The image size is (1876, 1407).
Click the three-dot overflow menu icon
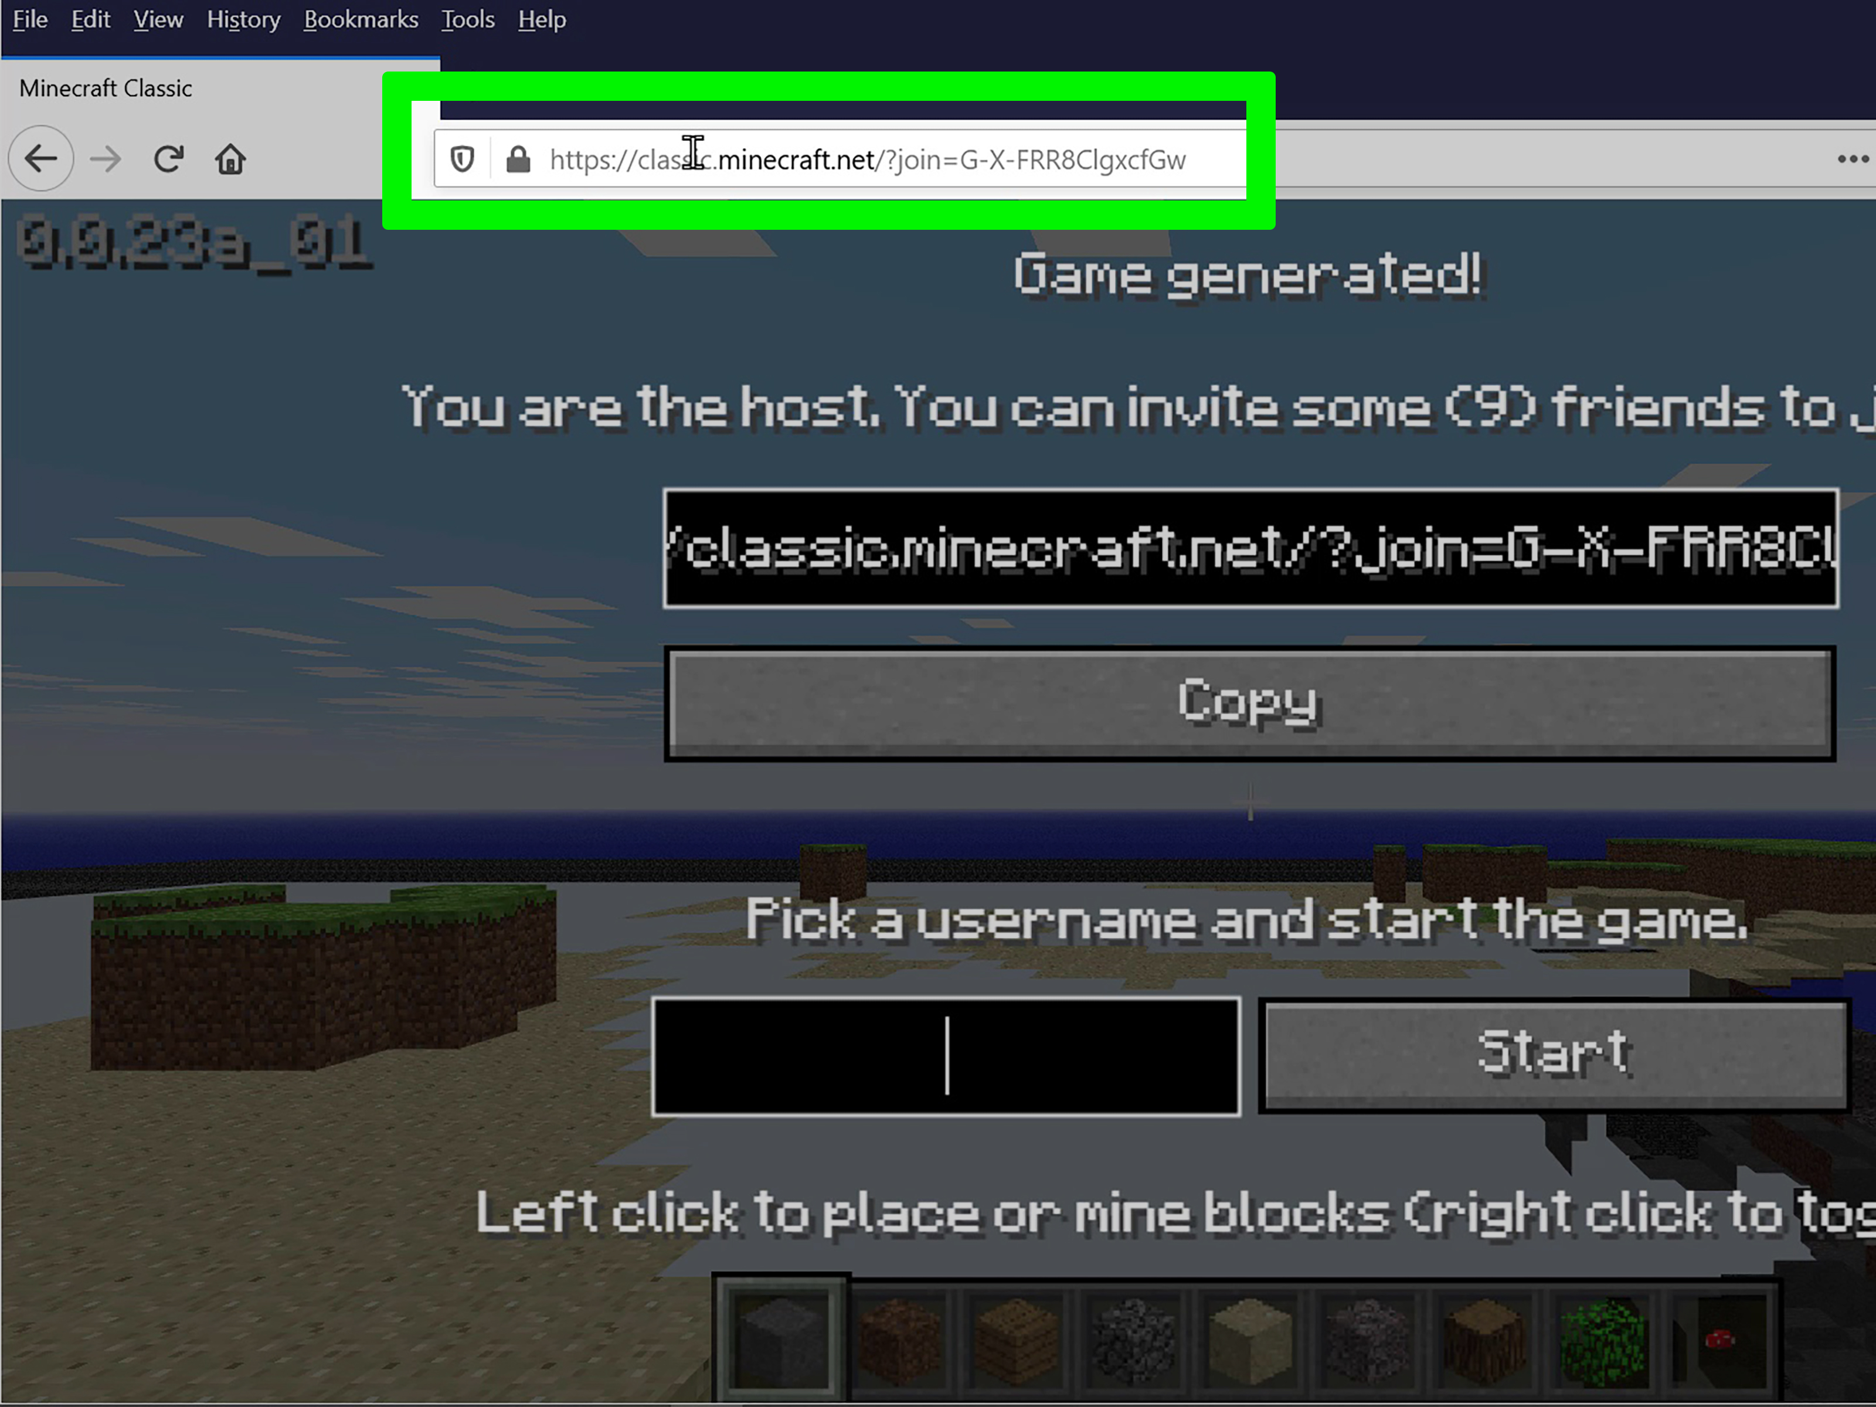pyautogui.click(x=1853, y=159)
